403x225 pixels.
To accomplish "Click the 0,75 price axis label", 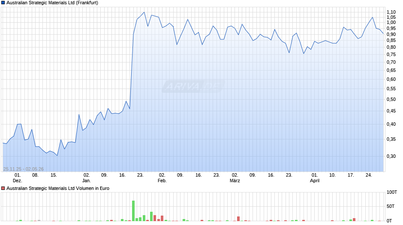I will pos(391,54).
